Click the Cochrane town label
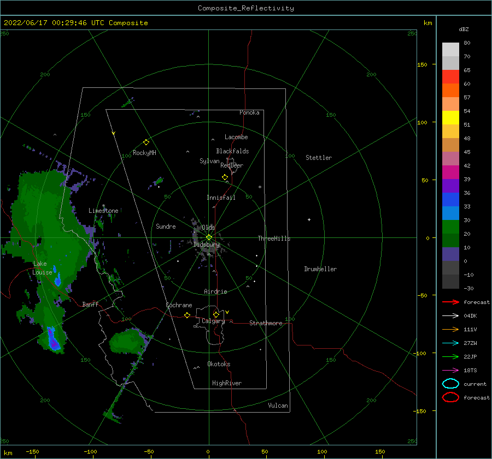 [x=179, y=305]
